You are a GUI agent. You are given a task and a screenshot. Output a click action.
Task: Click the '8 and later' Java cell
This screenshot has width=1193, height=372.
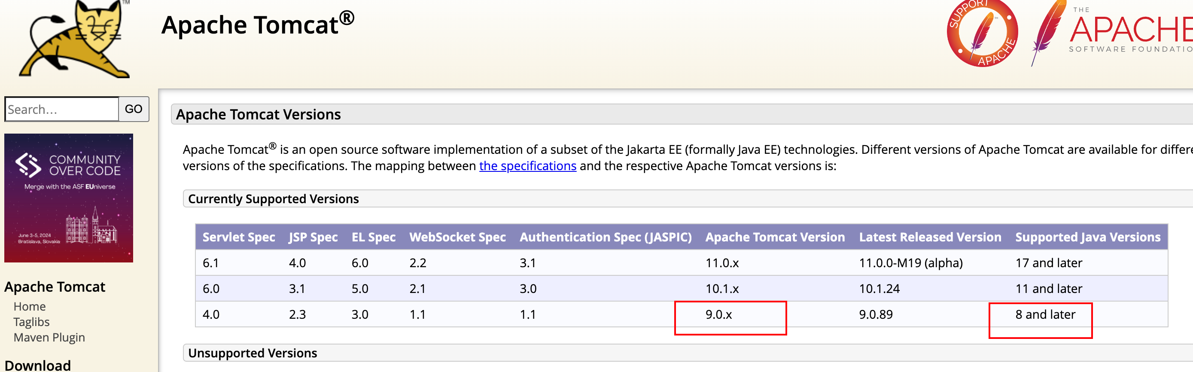(1045, 314)
